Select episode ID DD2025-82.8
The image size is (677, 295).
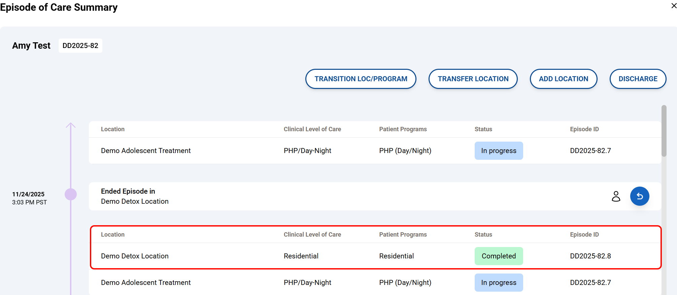click(590, 256)
